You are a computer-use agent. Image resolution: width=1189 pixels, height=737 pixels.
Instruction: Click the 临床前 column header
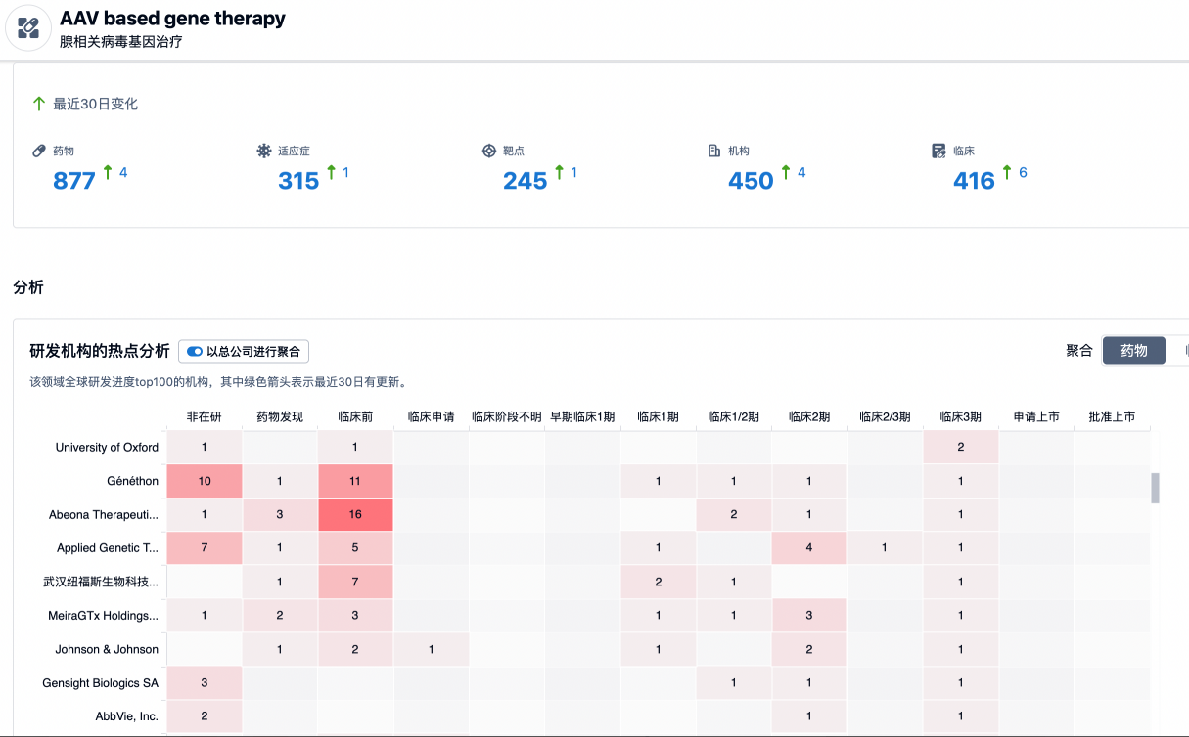(354, 416)
